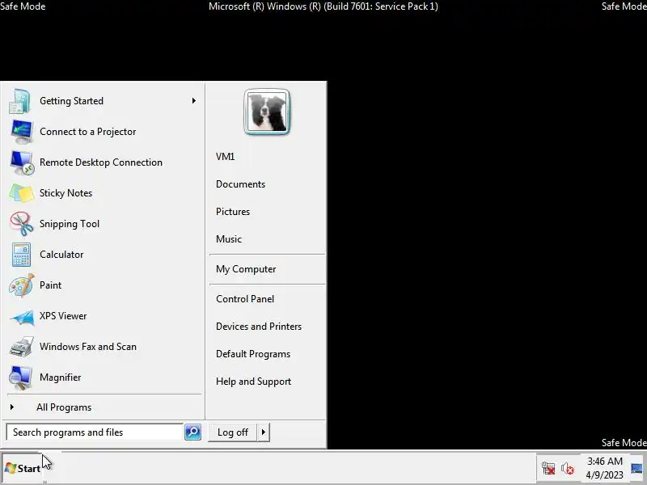The image size is (647, 485).
Task: Launch Remote Desktop Connection via its icon
Action: [x=21, y=162]
